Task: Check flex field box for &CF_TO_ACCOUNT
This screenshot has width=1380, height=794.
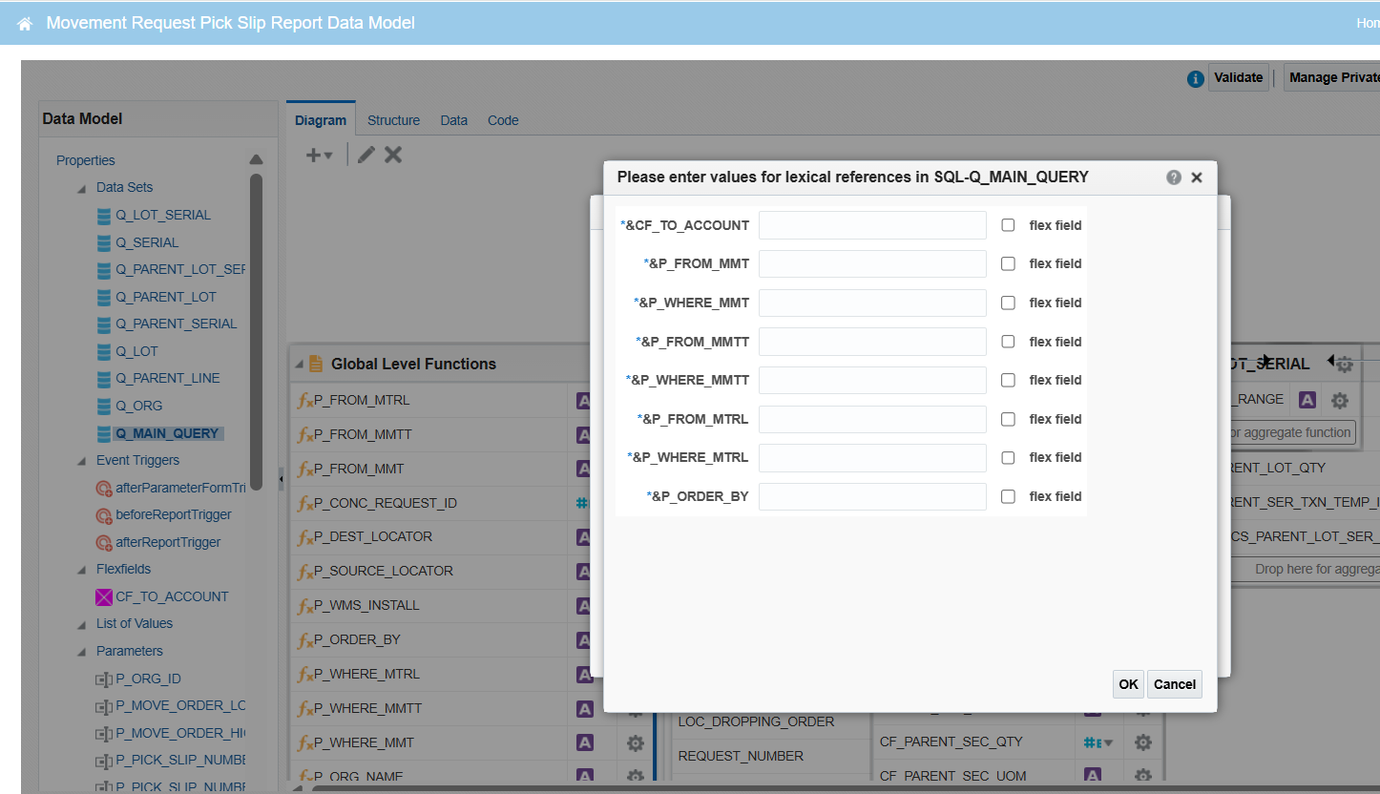Action: click(1008, 225)
